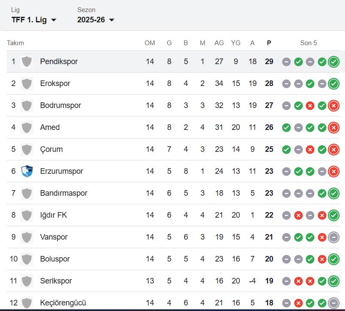Click the Takım column header
345x311 pixels.
tap(15, 43)
